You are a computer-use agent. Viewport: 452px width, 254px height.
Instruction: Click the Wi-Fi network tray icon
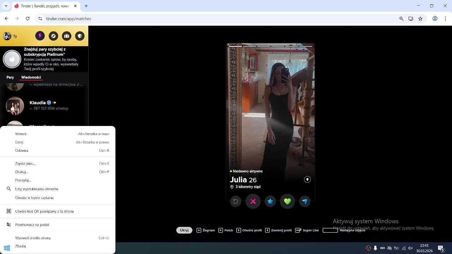pos(404,248)
